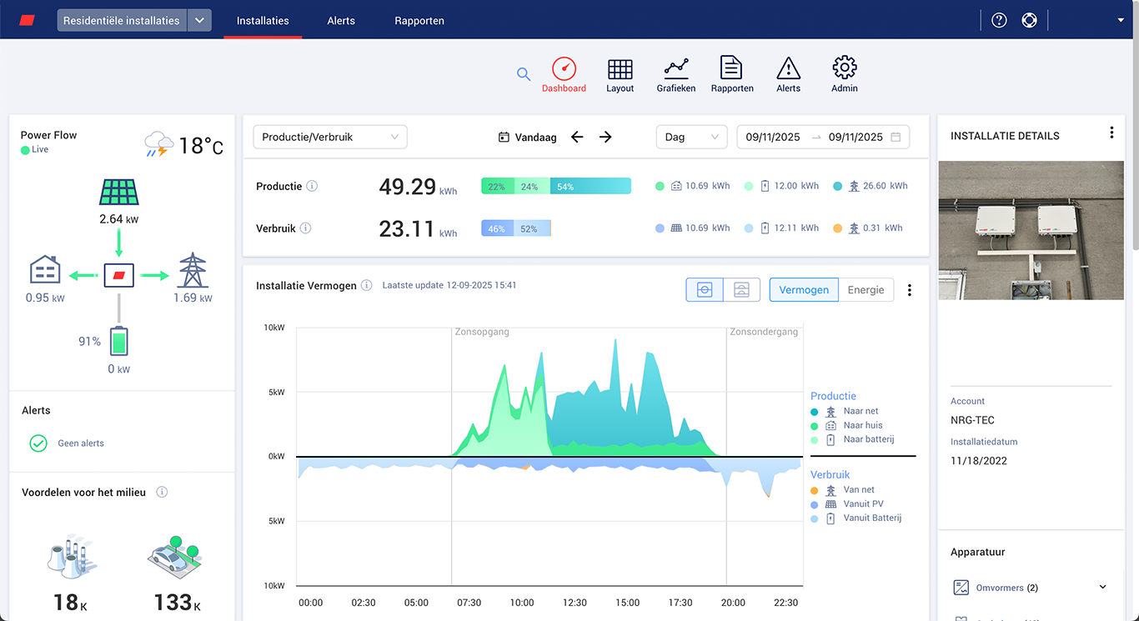Open Grafieken via the chart icon
This screenshot has width=1139, height=621.
pos(675,68)
